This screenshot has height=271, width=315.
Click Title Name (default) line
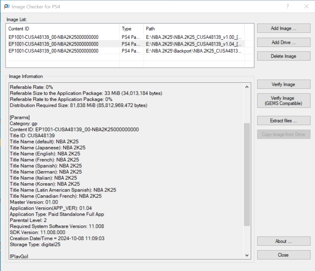pos(44,141)
